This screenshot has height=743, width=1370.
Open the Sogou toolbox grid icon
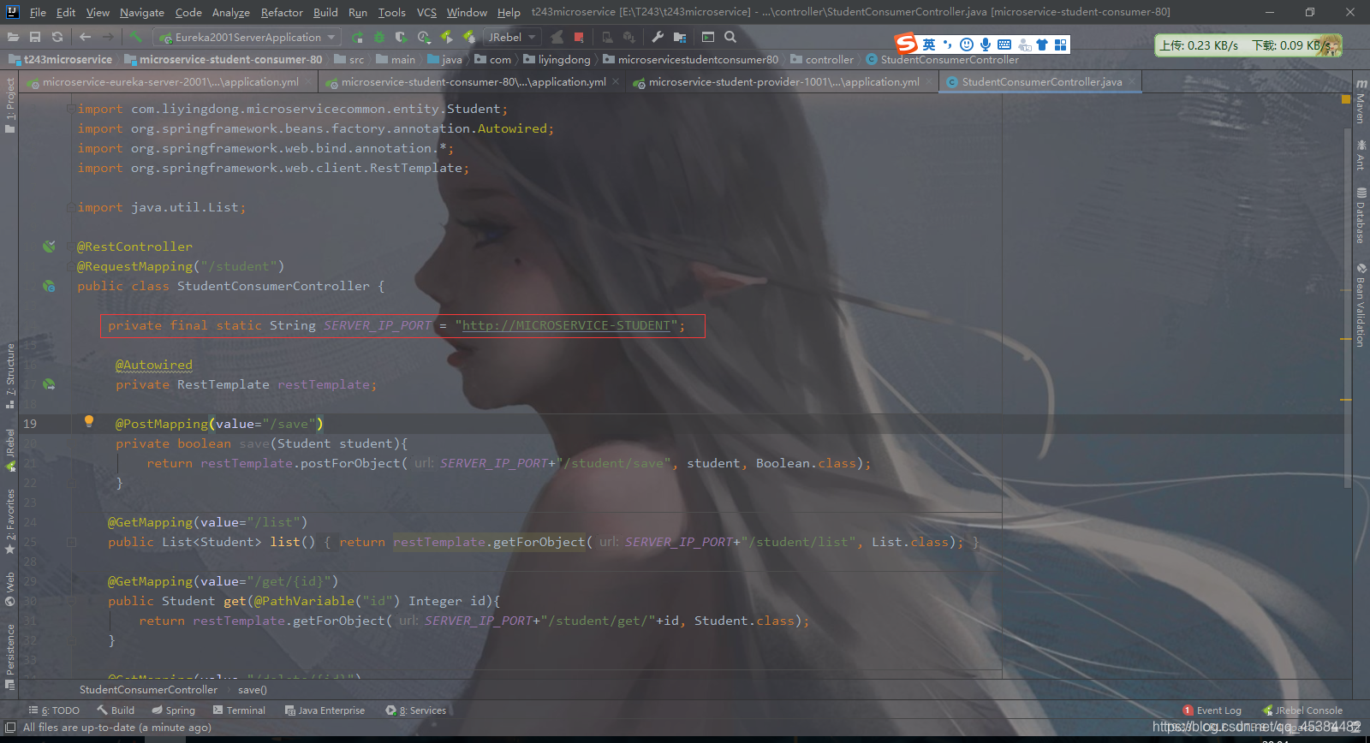(x=1061, y=45)
